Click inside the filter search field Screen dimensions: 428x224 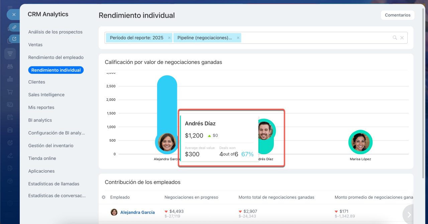[314, 38]
